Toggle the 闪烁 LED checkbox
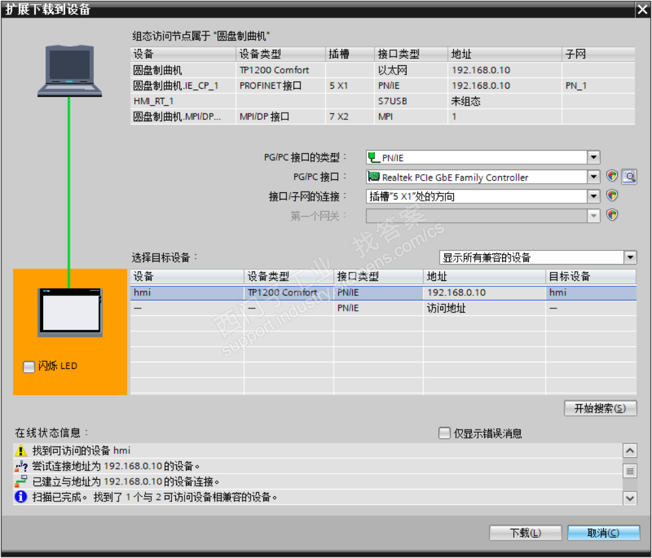Image resolution: width=652 pixels, height=558 pixels. [x=29, y=367]
